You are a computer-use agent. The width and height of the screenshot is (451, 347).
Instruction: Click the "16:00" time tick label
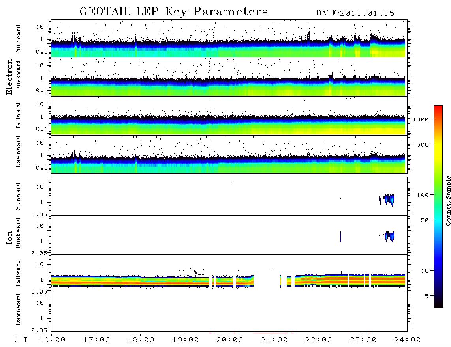(x=52, y=340)
